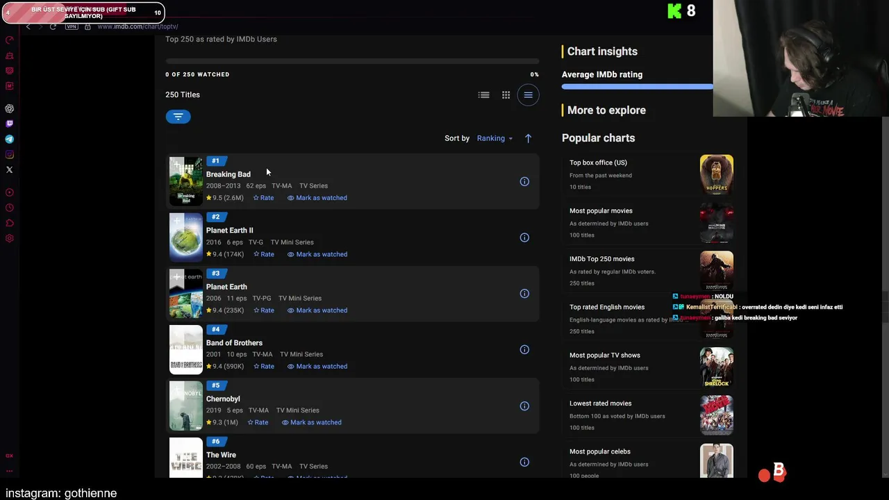Viewport: 889px width, 500px height.
Task: Toggle Mark as watched for Chernobyl
Action: (x=312, y=422)
